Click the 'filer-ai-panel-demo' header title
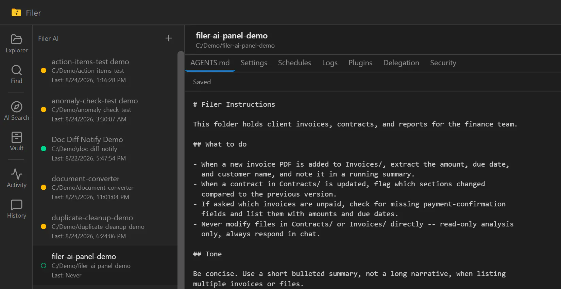This screenshot has height=289, width=561. point(232,36)
